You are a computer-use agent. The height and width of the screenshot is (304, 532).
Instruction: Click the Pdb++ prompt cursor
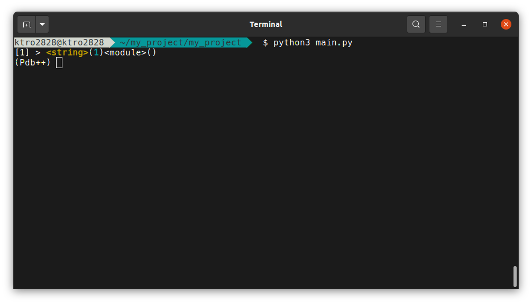[59, 63]
